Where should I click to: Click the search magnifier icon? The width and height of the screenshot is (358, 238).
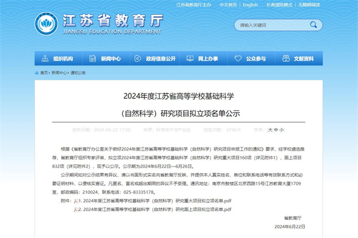pos(311,26)
